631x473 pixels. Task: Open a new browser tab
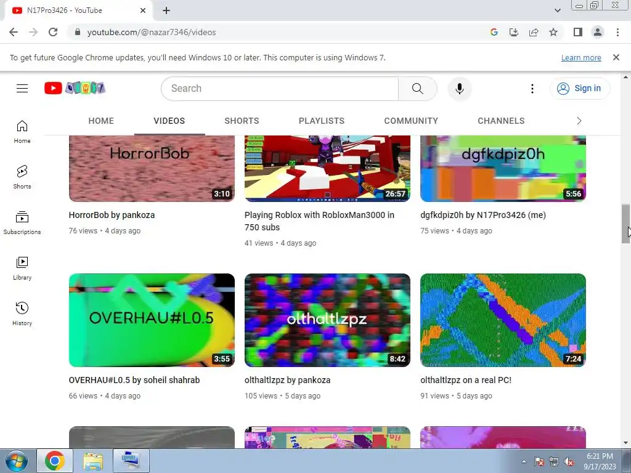166,10
